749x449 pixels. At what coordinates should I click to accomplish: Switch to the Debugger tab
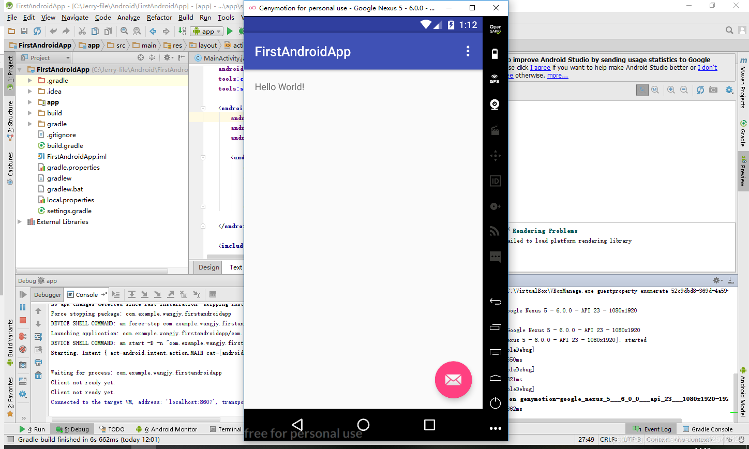point(48,295)
